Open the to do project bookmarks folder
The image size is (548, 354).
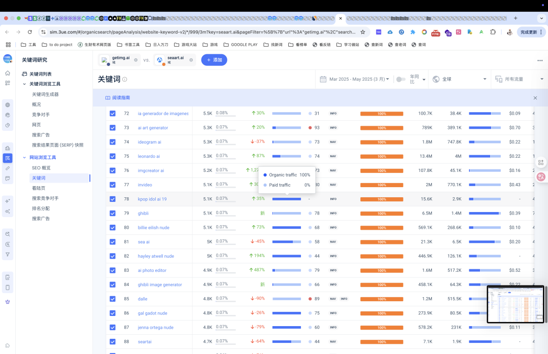[x=57, y=45]
